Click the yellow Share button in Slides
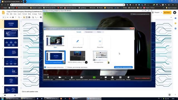This screenshot has width=178, height=100. coord(167,12)
